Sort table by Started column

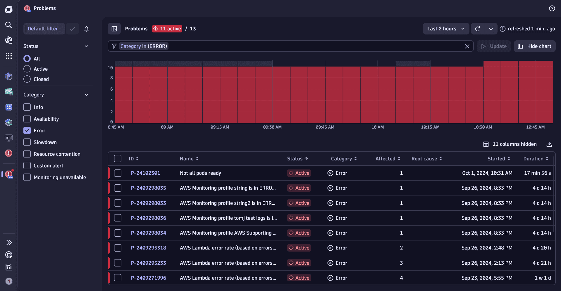click(x=499, y=159)
